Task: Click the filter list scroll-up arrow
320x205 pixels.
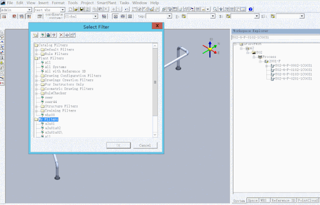Action: click(155, 46)
